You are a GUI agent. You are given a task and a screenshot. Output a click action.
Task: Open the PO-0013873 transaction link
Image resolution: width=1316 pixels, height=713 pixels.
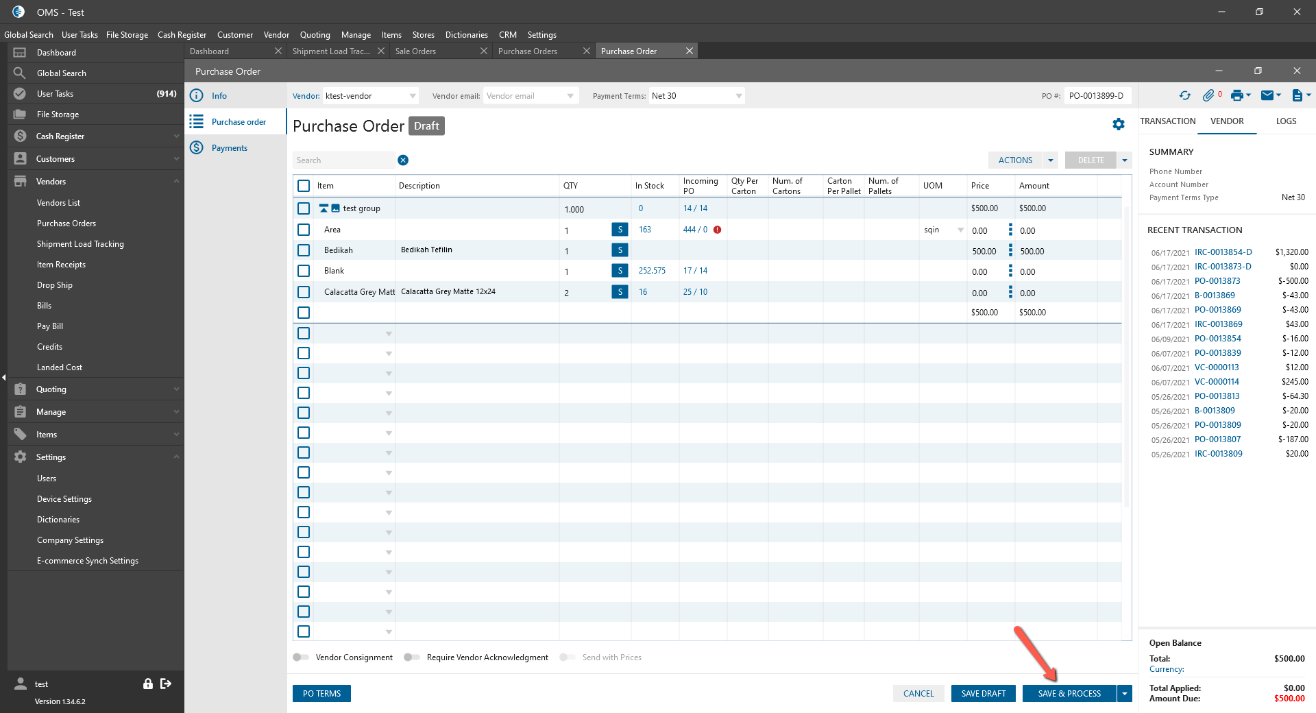[1217, 281]
